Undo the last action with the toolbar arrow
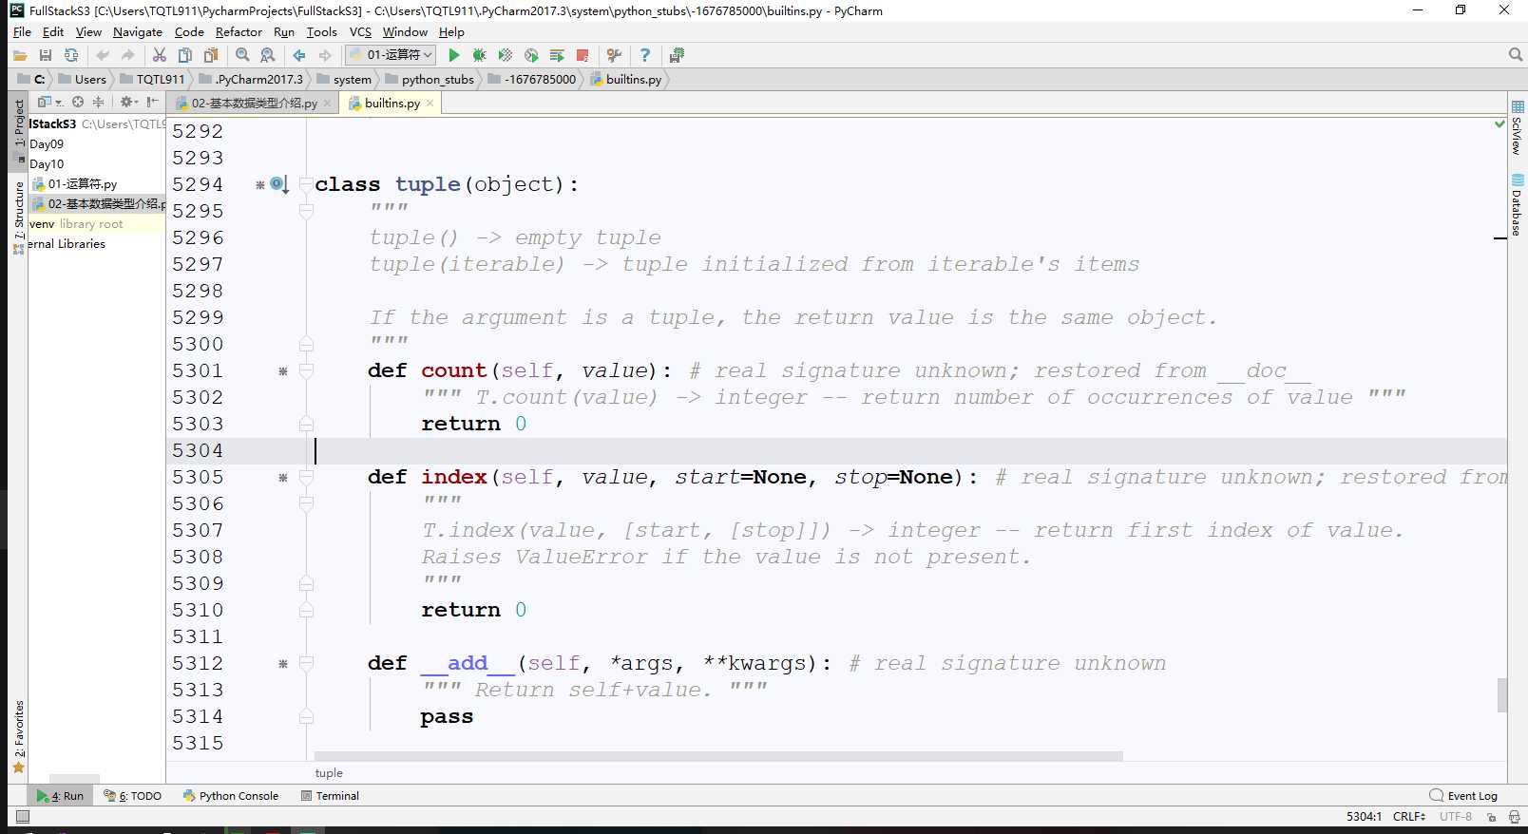The image size is (1528, 834). point(103,55)
